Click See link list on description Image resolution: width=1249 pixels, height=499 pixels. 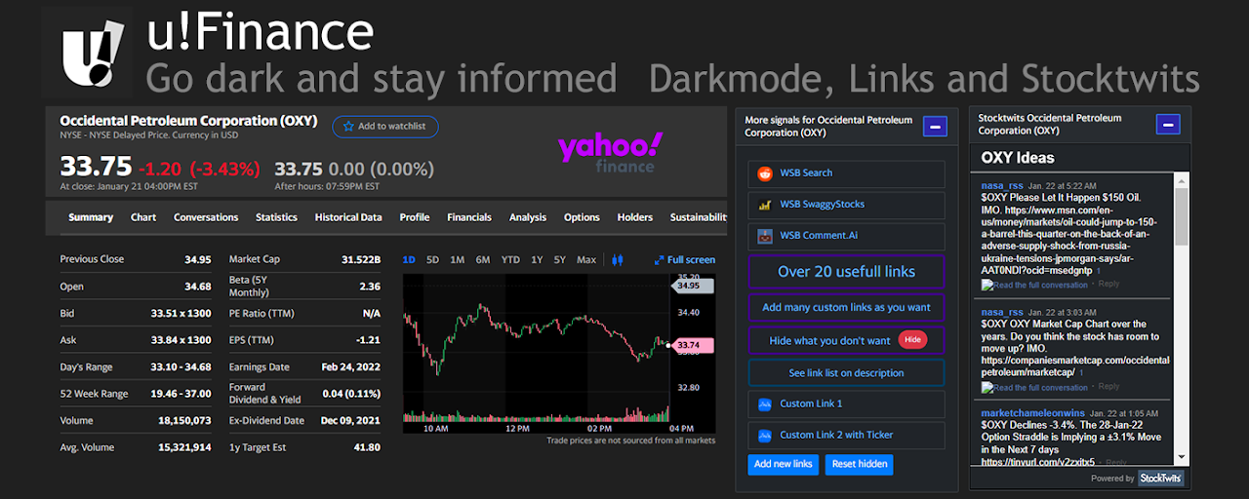pos(847,373)
